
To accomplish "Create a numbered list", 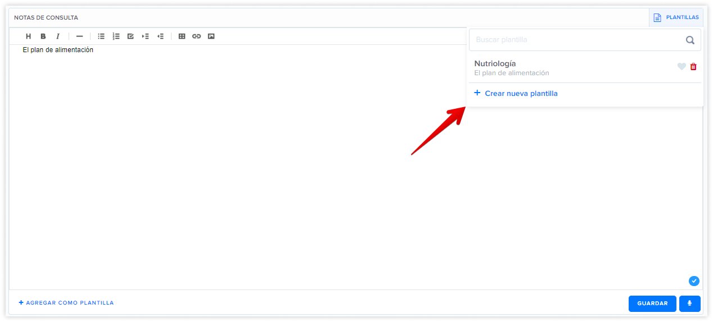I will [x=116, y=36].
